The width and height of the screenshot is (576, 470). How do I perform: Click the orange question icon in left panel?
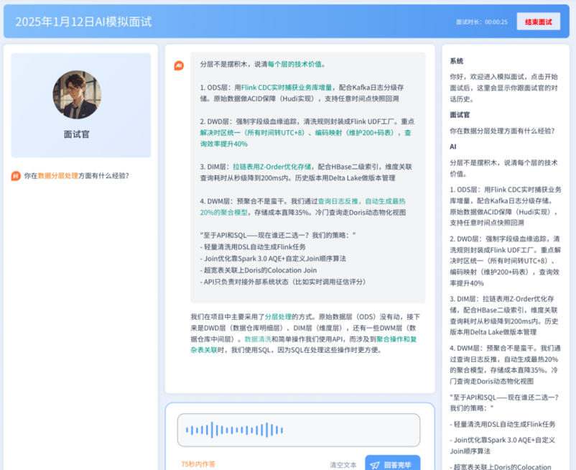click(x=16, y=175)
